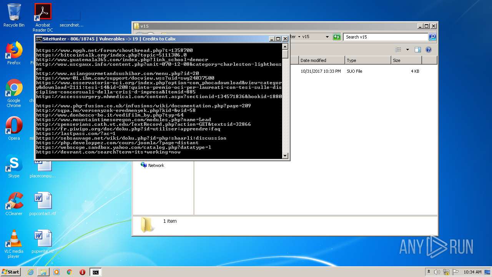
Task: Launch VLC media player desktop icon
Action: coord(14,244)
